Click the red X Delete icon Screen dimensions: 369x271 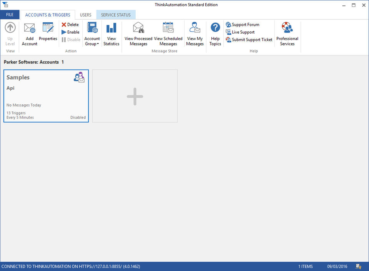point(64,25)
